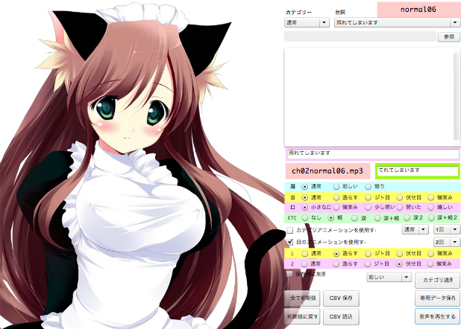Select 通常 in the 目 eye row
The height and width of the screenshot is (329, 461).
point(305,197)
